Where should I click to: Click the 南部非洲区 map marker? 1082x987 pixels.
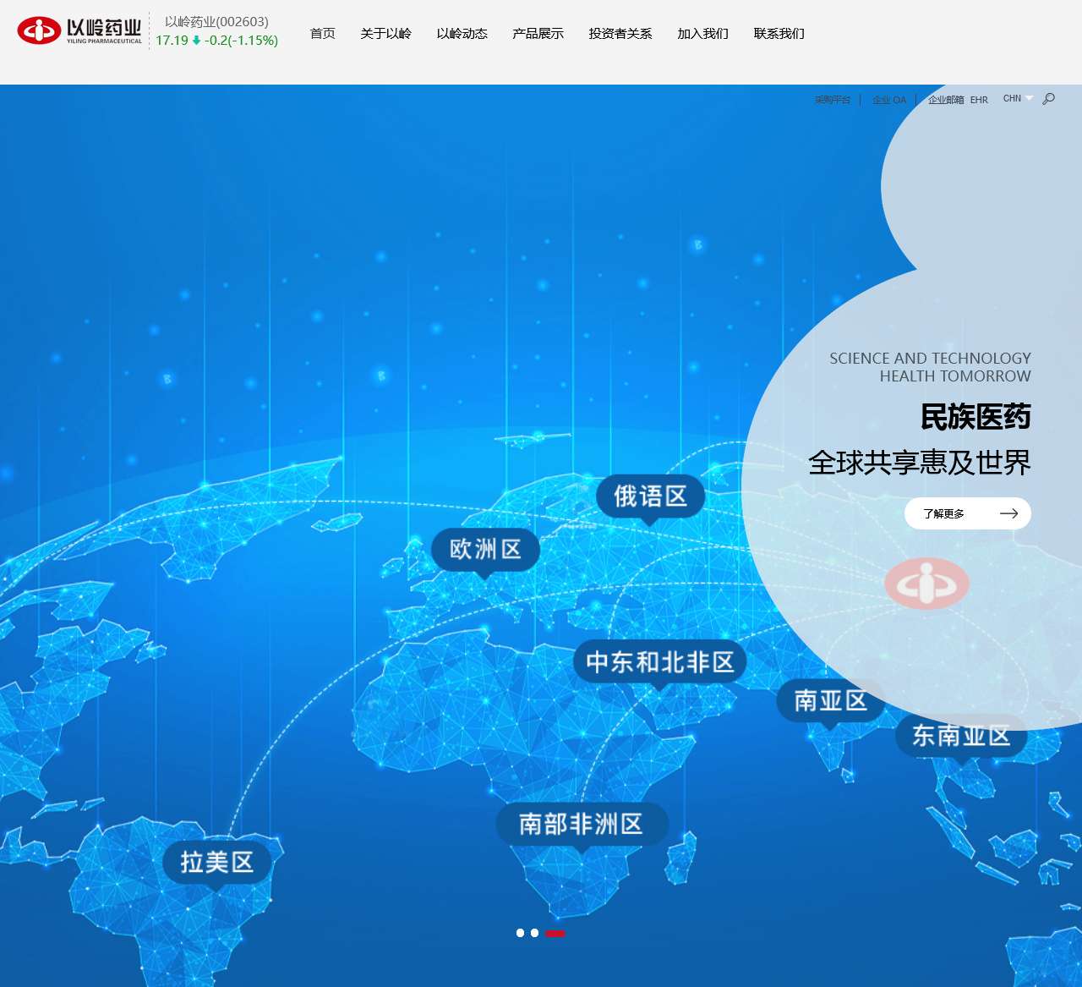tap(582, 824)
